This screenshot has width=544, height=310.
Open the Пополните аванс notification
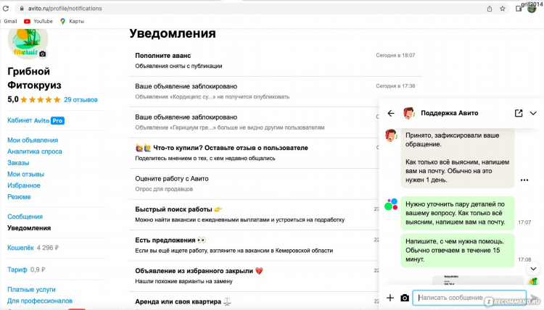(275, 61)
